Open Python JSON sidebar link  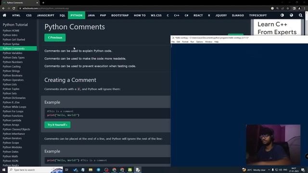click(11, 161)
